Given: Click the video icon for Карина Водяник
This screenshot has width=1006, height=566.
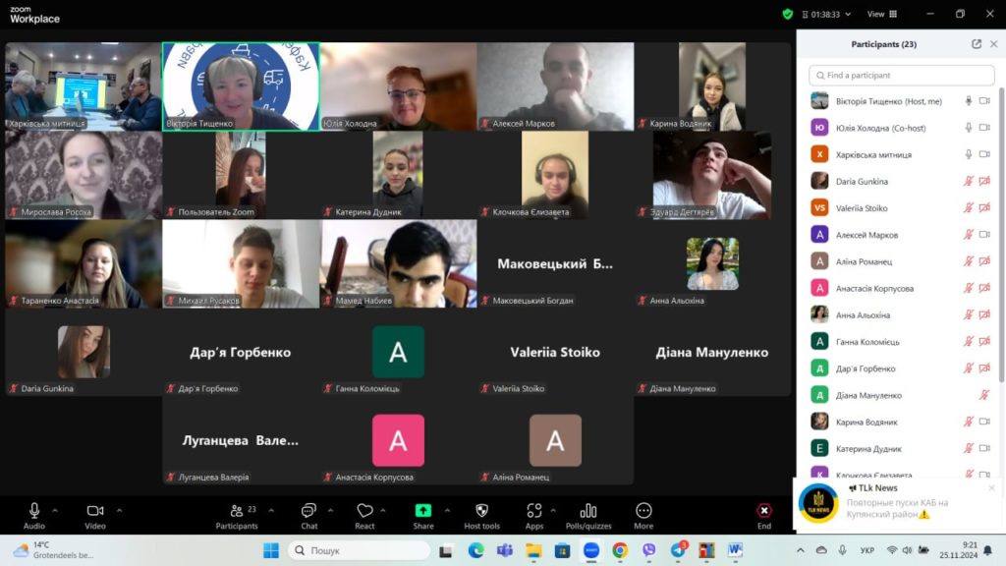Looking at the screenshot, I should point(984,422).
